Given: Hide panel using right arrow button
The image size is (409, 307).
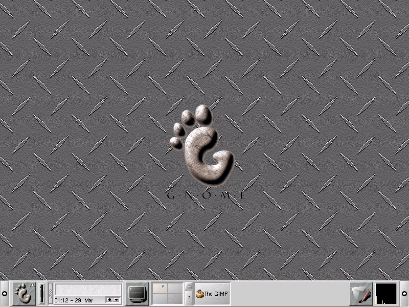Looking at the screenshot, I should [x=404, y=294].
